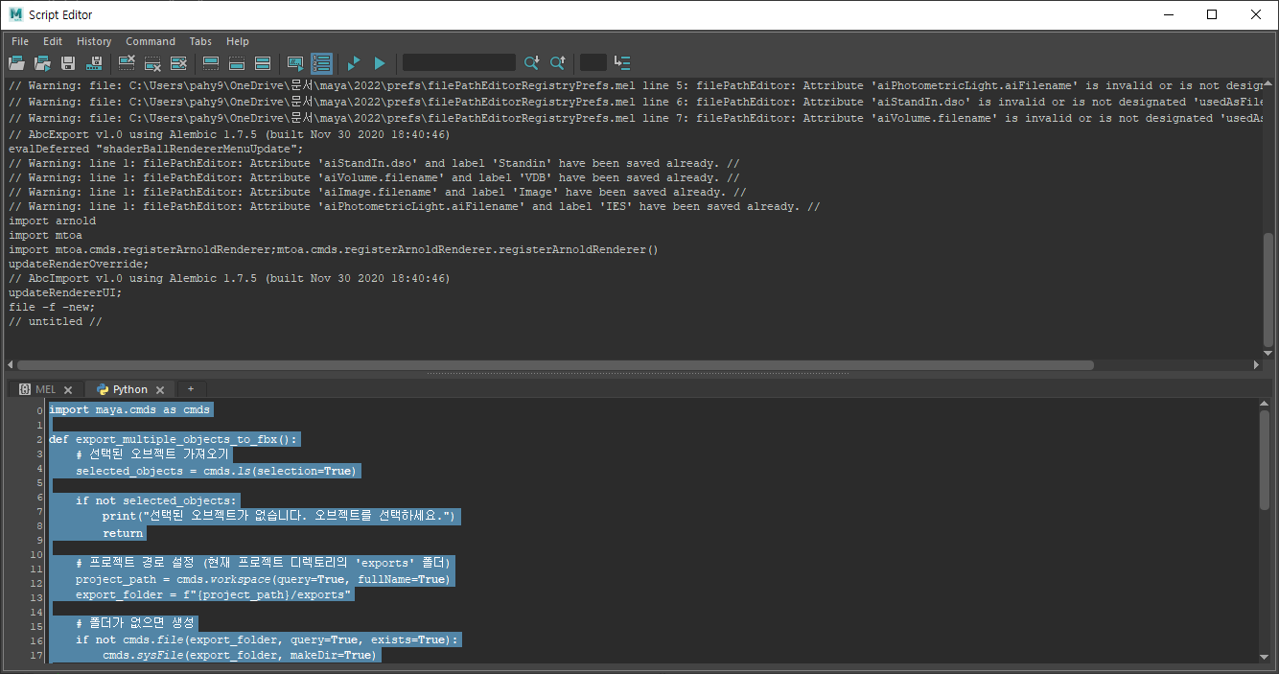Open the Tabs menu
This screenshot has height=674, width=1279.
200,41
